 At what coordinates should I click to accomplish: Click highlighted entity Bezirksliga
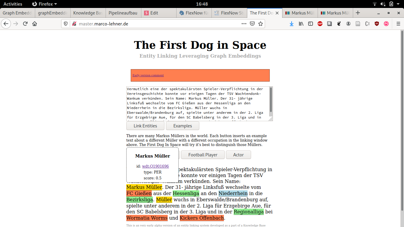140,200
